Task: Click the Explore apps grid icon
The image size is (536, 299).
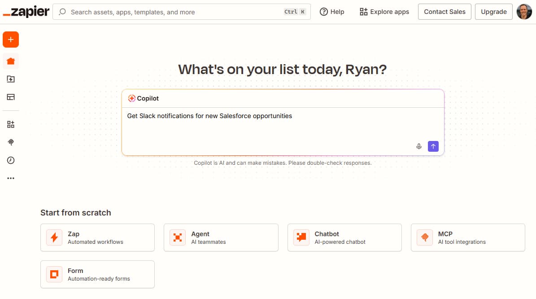Action: (363, 12)
